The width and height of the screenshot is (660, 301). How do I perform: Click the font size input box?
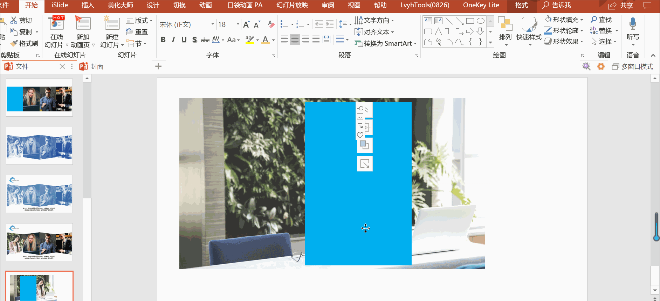pyautogui.click(x=226, y=24)
